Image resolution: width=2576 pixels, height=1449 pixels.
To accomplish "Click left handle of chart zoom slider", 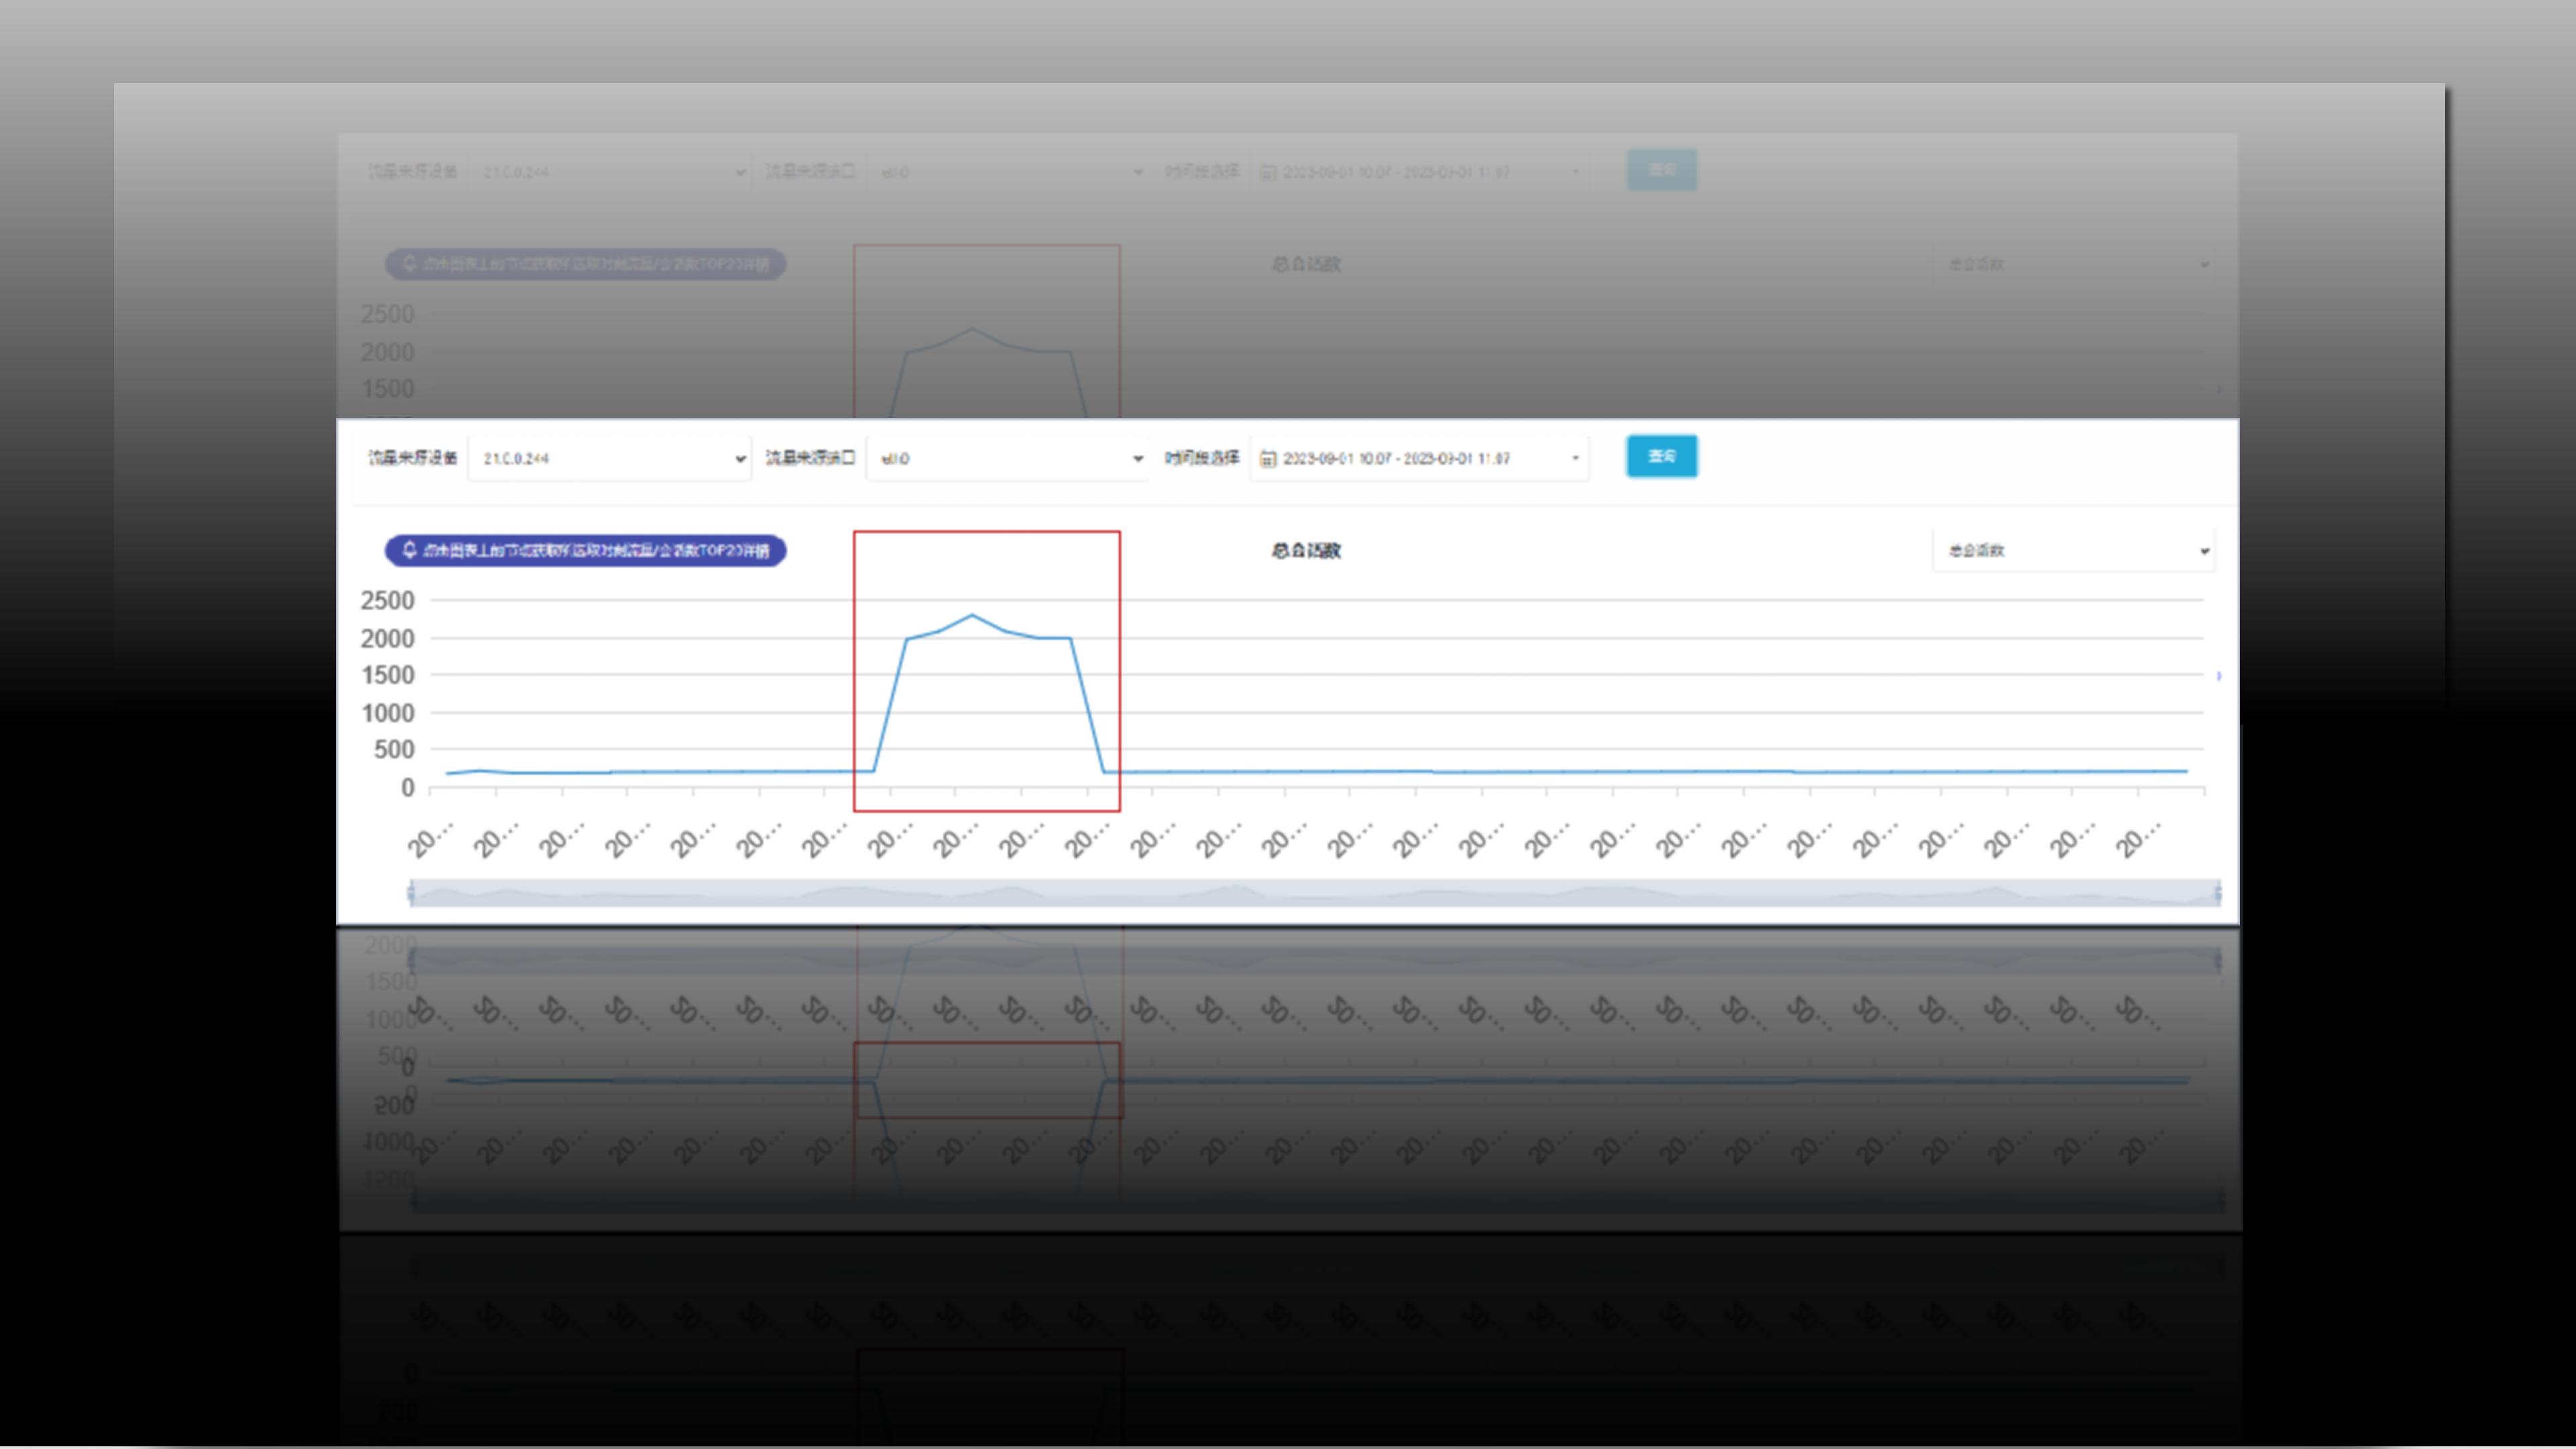I will point(411,892).
